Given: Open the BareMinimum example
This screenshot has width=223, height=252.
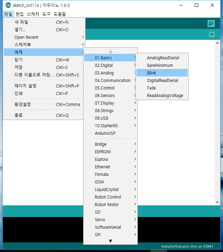Looking at the screenshot, I should (x=162, y=65).
